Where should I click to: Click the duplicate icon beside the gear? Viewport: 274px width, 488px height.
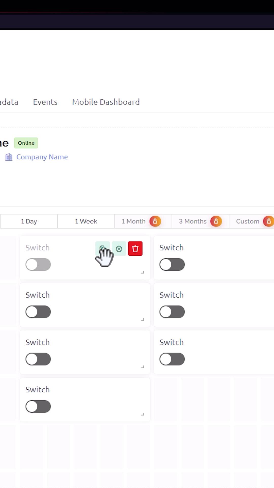[x=102, y=248]
